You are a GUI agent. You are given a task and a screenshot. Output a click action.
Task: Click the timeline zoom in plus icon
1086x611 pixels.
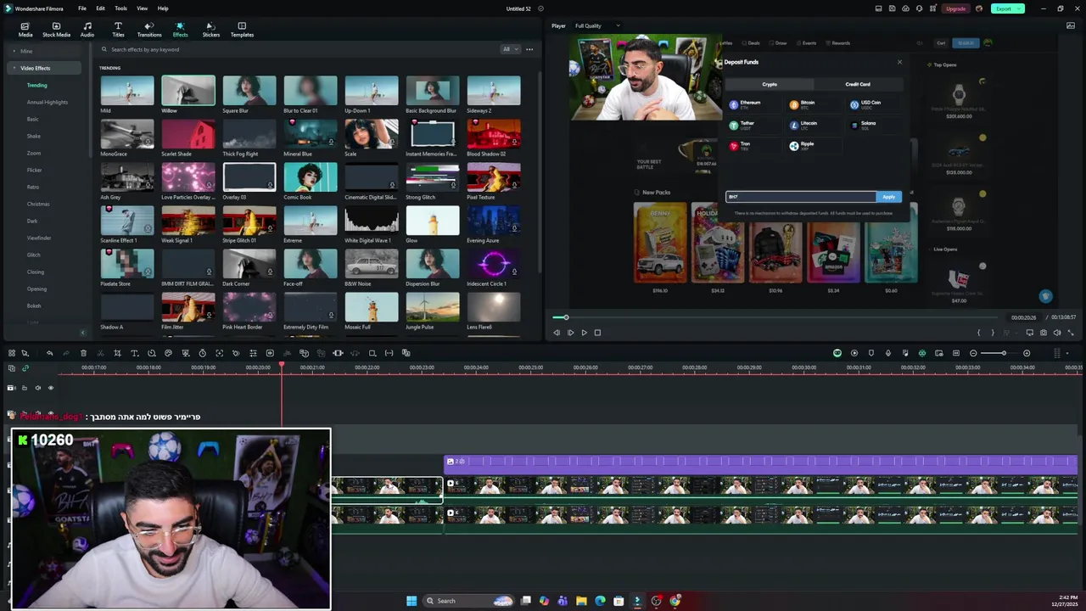[1027, 353]
